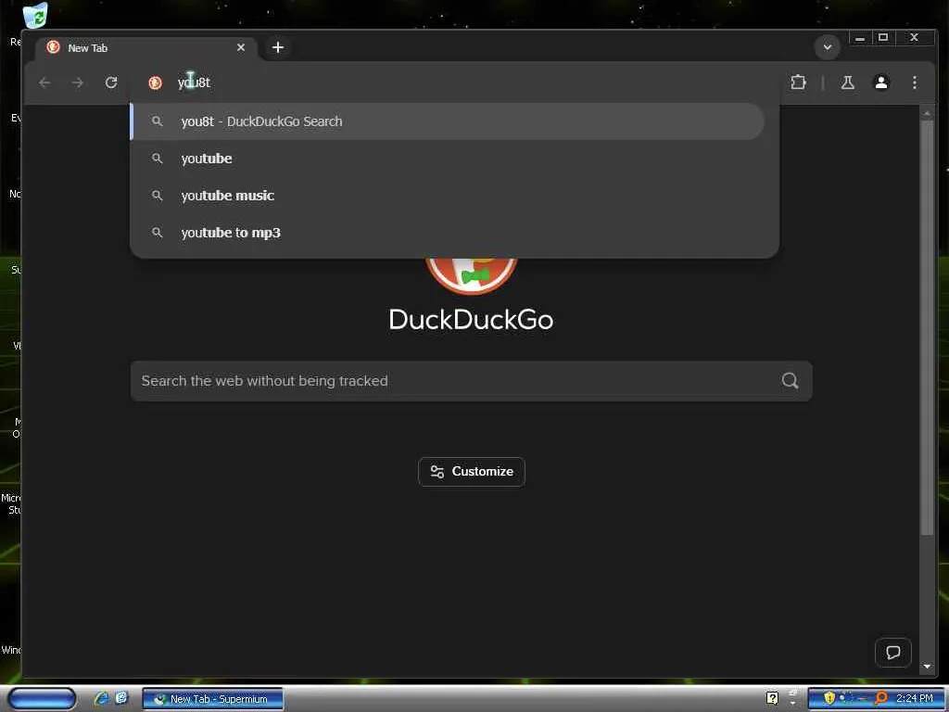Open the tab search dropdown arrow

[827, 47]
